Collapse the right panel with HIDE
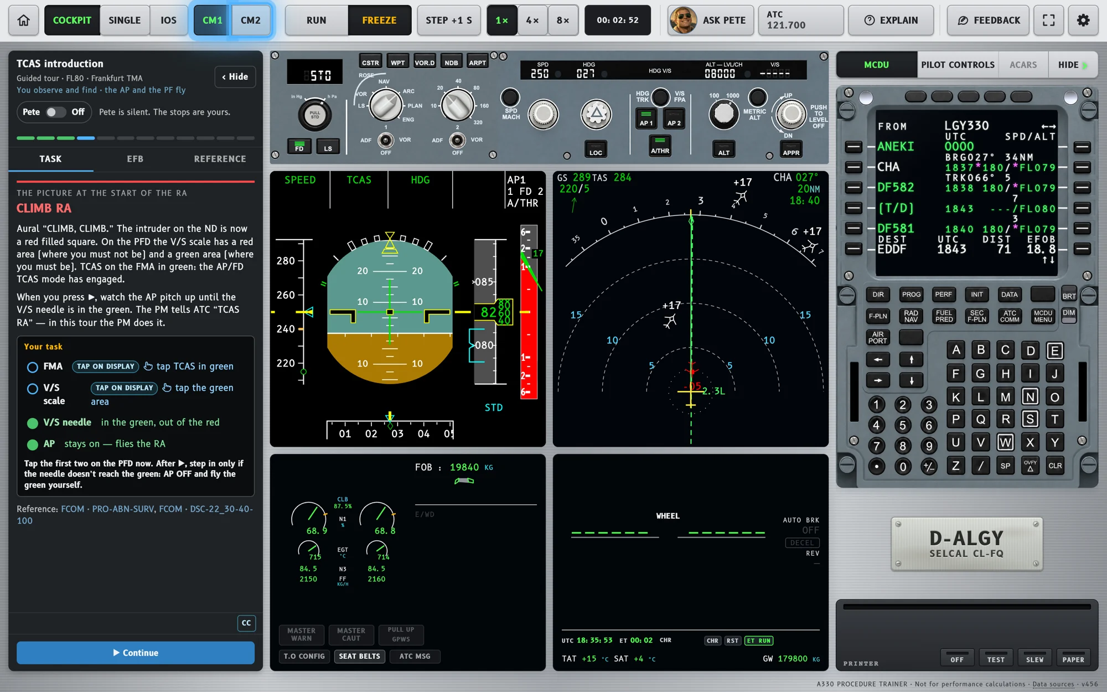Image resolution: width=1107 pixels, height=692 pixels. pyautogui.click(x=1073, y=65)
